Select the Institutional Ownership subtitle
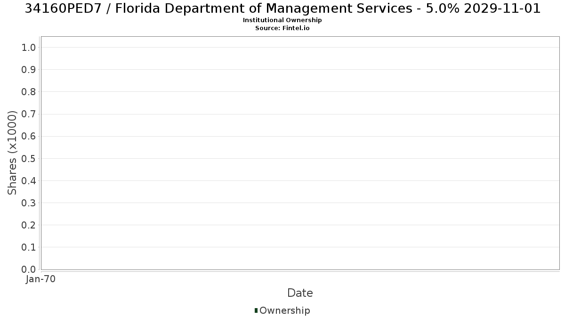The height and width of the screenshot is (318, 565). [282, 20]
